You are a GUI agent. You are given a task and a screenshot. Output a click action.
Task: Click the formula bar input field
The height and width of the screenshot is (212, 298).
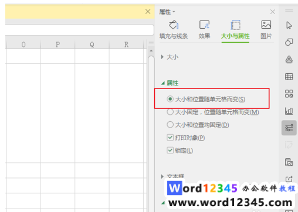click(x=80, y=30)
